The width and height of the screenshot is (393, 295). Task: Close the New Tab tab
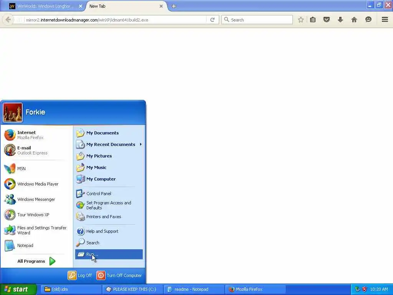point(161,6)
